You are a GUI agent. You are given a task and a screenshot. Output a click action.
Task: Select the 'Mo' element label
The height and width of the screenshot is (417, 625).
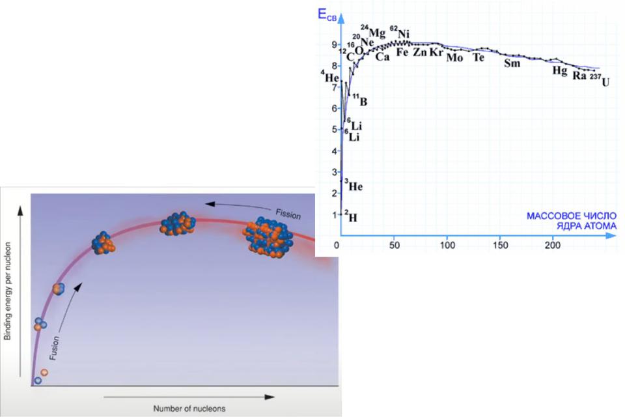point(455,58)
